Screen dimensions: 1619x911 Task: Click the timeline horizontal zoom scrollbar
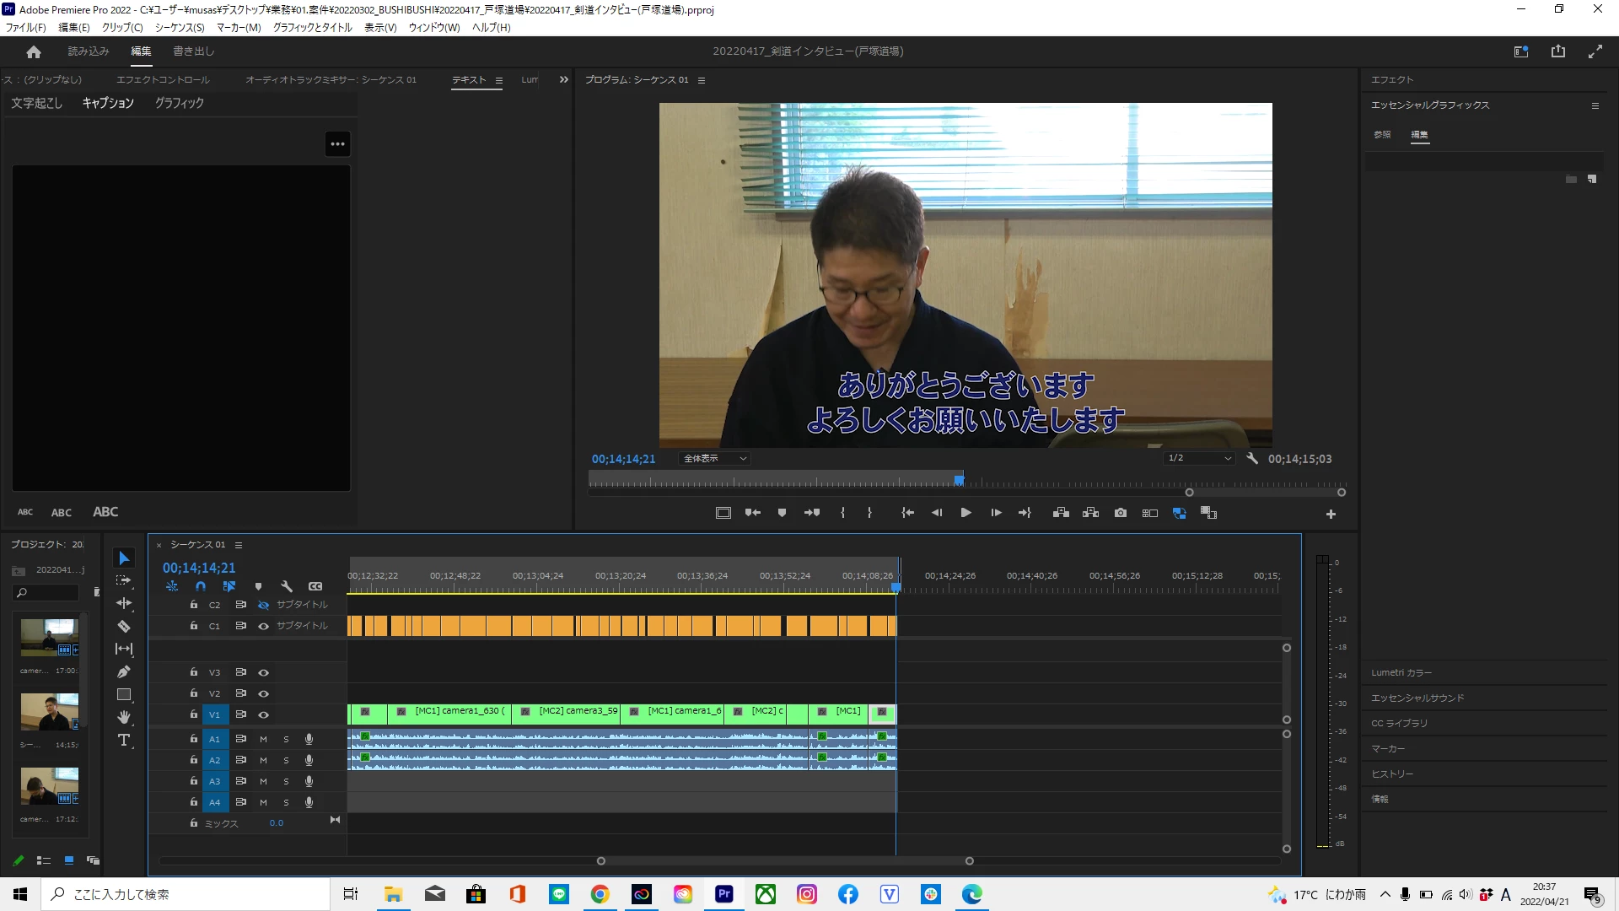click(x=784, y=861)
